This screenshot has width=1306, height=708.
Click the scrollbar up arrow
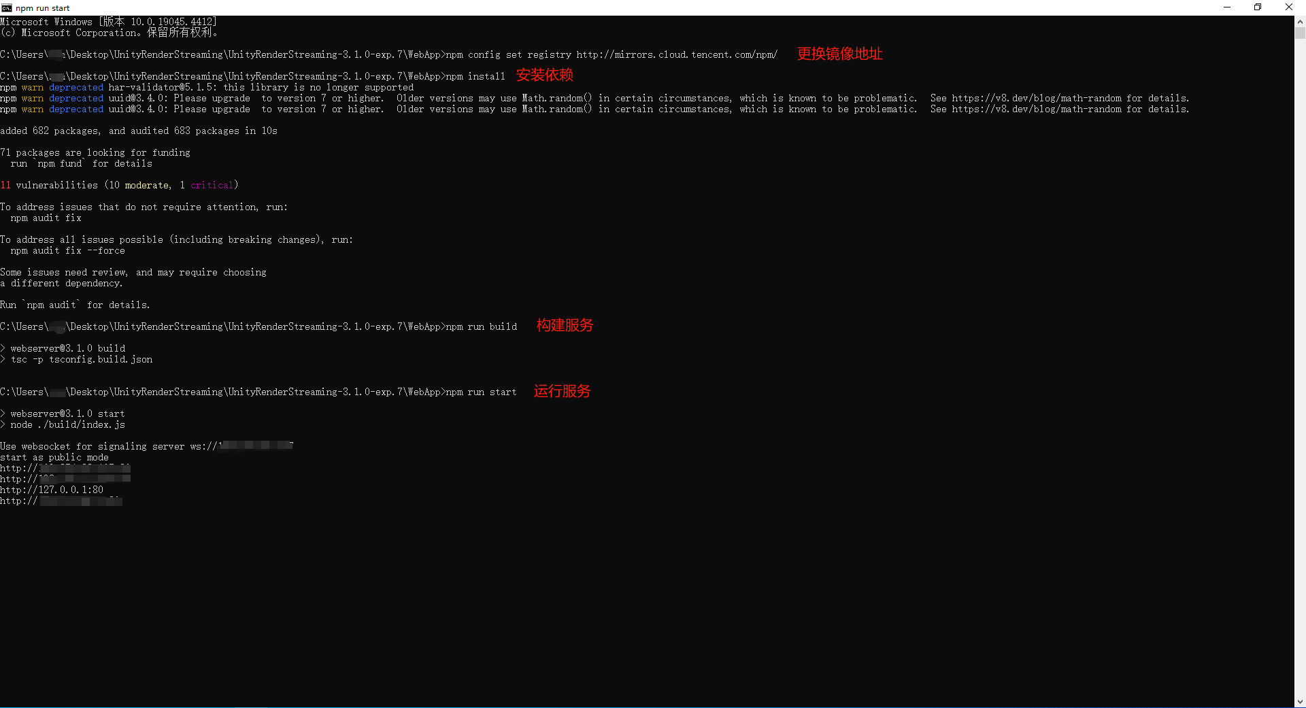tap(1300, 21)
